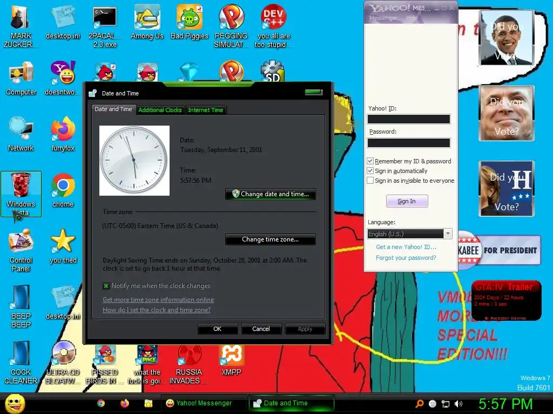Open the ULTRA CD BLOATW disc icon

[63, 363]
